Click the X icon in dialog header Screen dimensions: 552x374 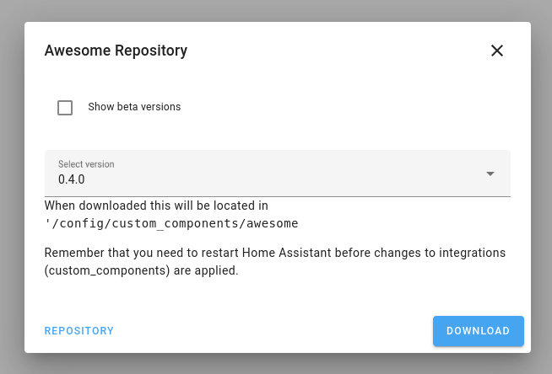pos(497,51)
